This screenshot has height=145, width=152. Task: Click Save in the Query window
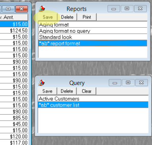click(47, 91)
